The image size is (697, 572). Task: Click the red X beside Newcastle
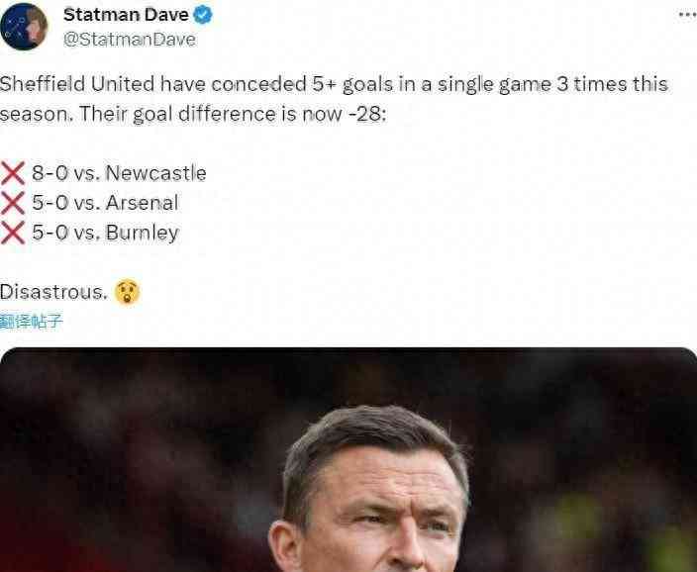[x=13, y=173]
